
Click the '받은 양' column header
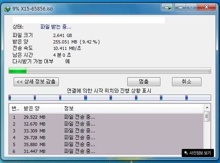click(x=41, y=108)
